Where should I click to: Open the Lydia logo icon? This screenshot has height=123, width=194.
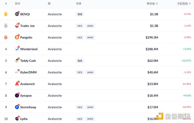(x=17, y=119)
